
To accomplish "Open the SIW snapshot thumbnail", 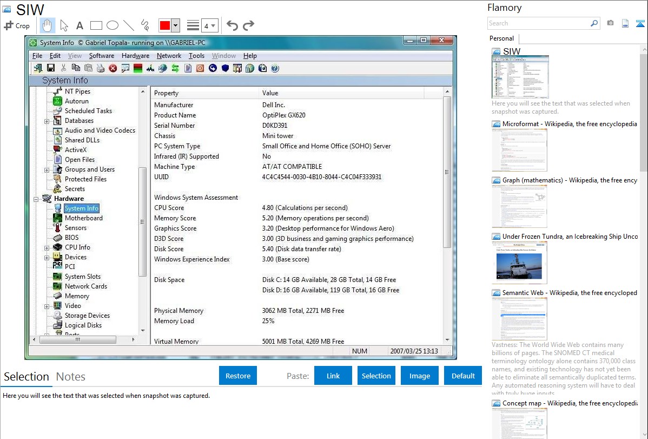I will (520, 77).
